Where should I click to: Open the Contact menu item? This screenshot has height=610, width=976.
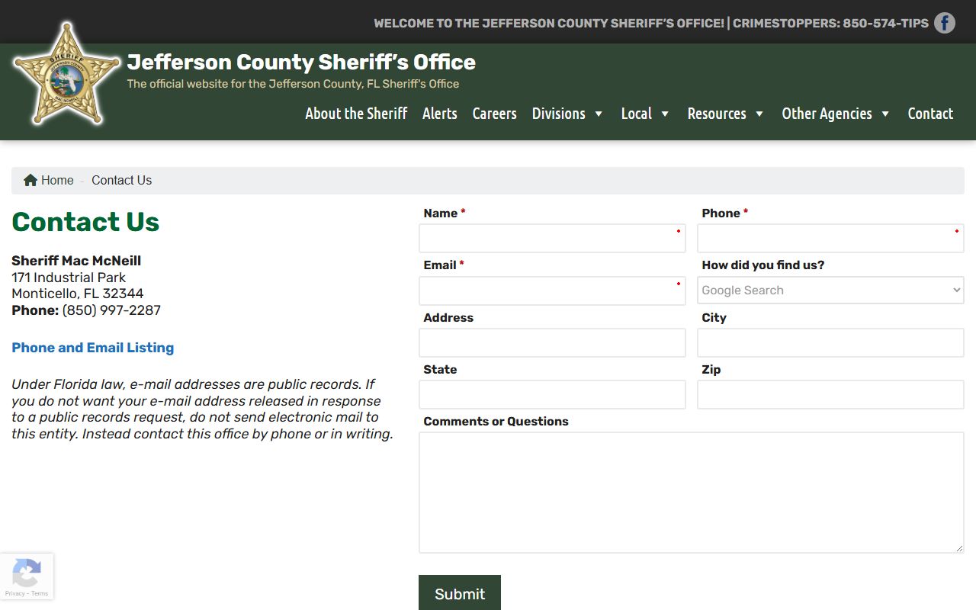point(930,114)
